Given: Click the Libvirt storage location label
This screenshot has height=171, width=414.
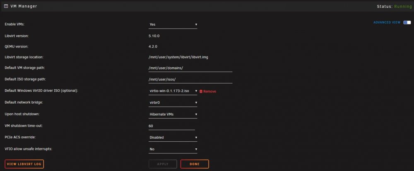Looking at the screenshot, I should (24, 57).
